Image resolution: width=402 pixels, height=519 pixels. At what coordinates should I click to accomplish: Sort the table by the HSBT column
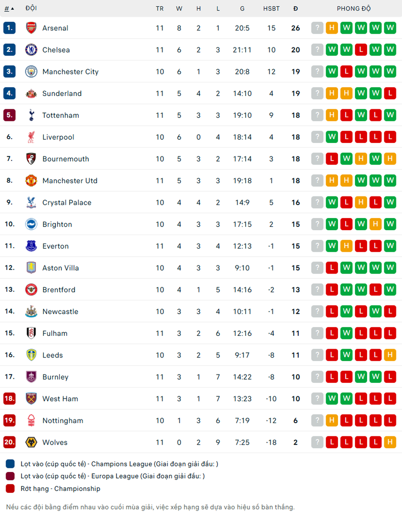tap(271, 8)
